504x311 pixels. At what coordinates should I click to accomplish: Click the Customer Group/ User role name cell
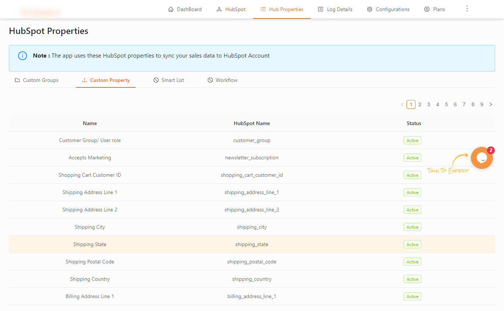tap(90, 140)
